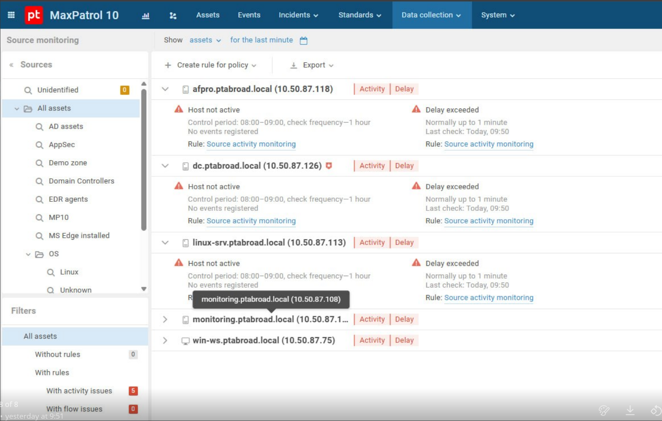This screenshot has width=662, height=421.
Task: Open the apps grid menu
Action: click(x=11, y=15)
